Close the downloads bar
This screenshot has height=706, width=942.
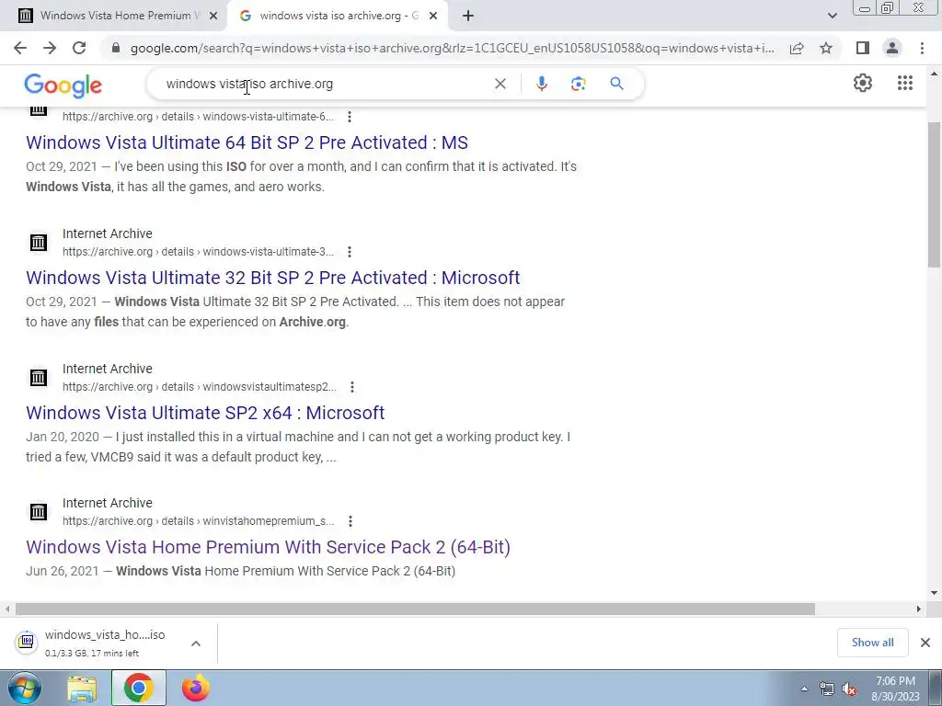(x=925, y=643)
